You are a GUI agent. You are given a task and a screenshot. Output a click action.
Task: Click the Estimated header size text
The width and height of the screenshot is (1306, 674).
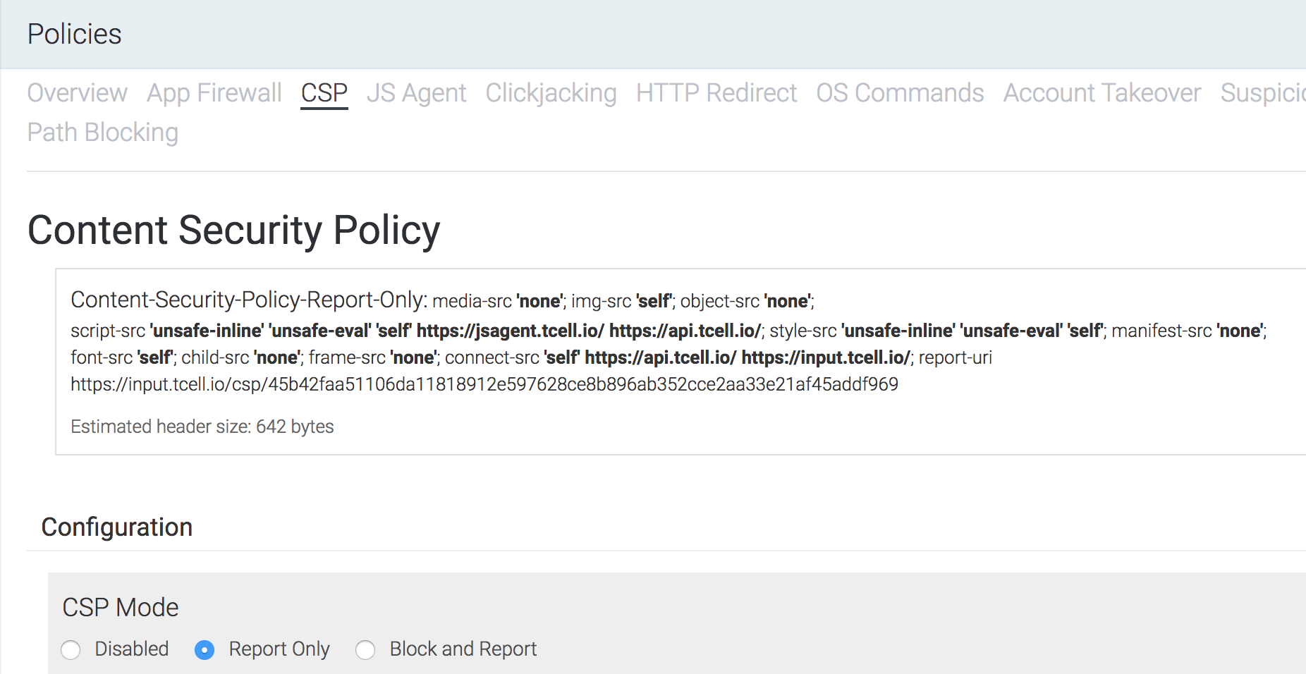pos(202,427)
